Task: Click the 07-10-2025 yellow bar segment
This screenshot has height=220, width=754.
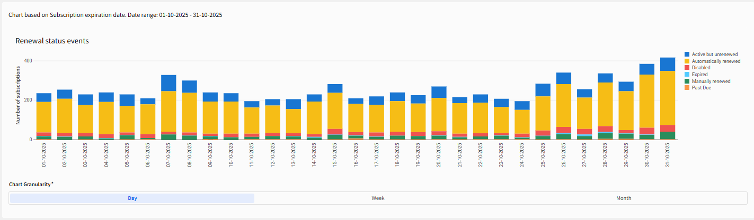Action: (168, 111)
